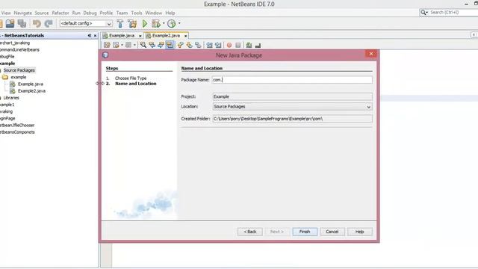Click the Last Edit icon in editor toolbar
The width and height of the screenshot is (478, 269).
point(107,45)
